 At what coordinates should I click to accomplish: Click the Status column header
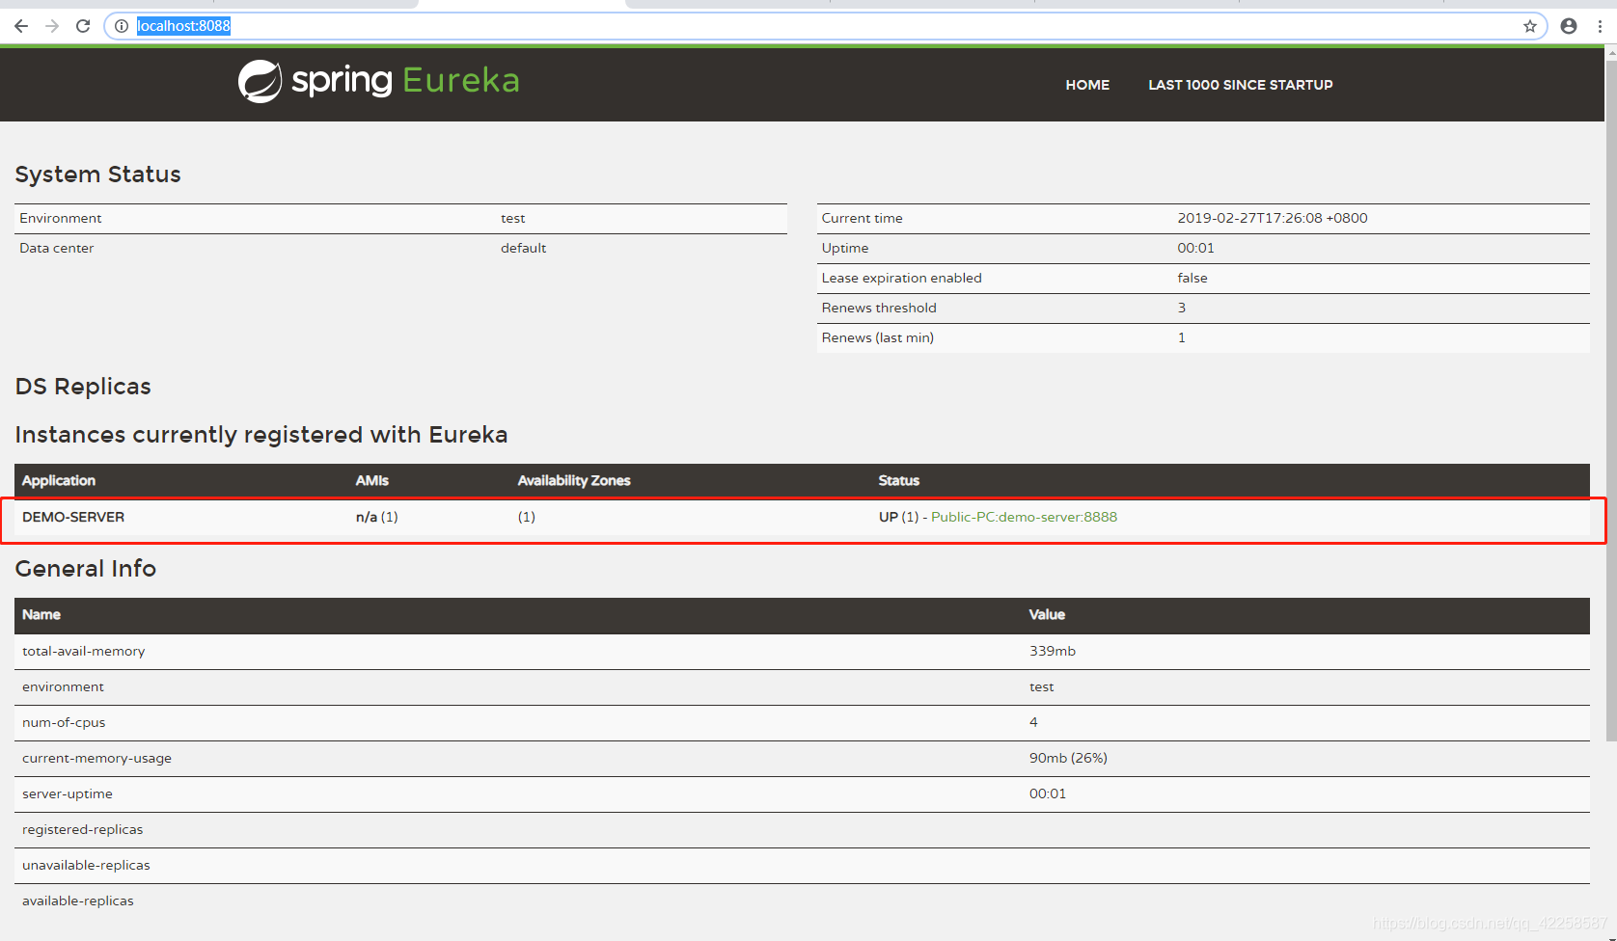pos(899,480)
